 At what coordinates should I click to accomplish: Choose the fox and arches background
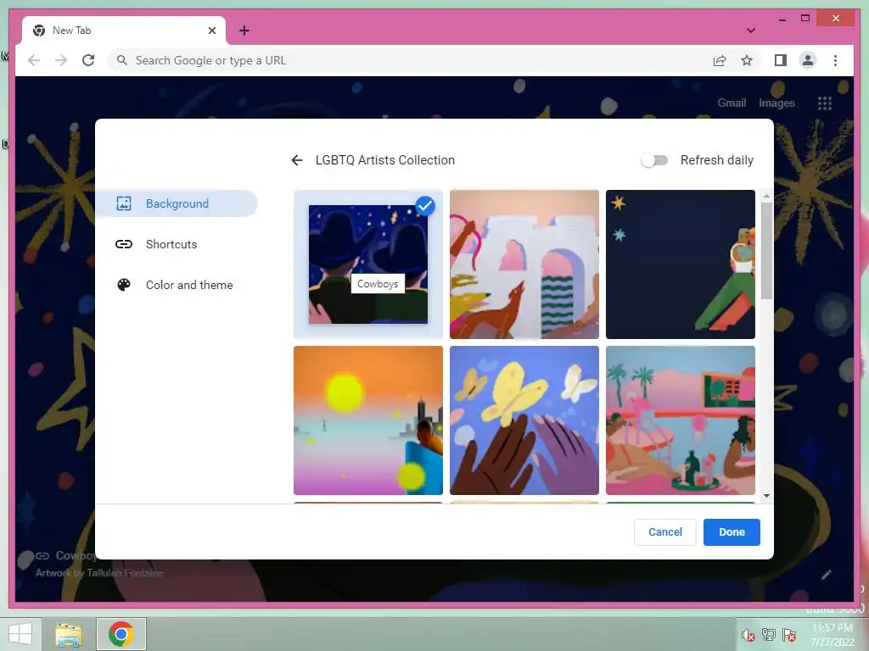(524, 264)
